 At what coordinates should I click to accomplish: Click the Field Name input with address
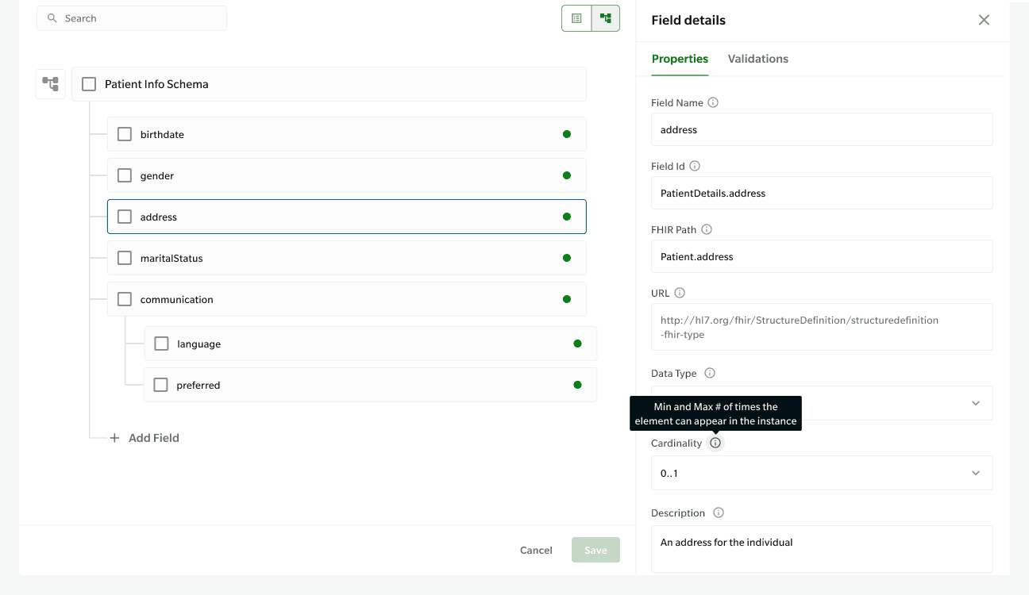(822, 129)
